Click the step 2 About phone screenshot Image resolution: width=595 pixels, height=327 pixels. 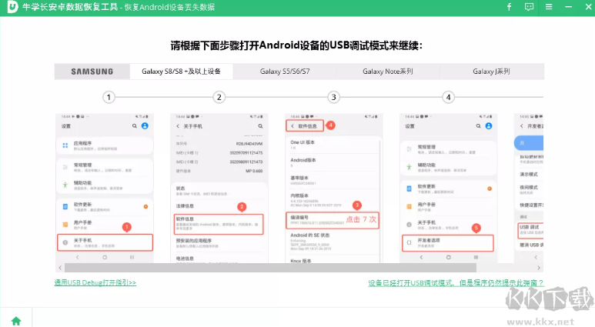point(219,188)
